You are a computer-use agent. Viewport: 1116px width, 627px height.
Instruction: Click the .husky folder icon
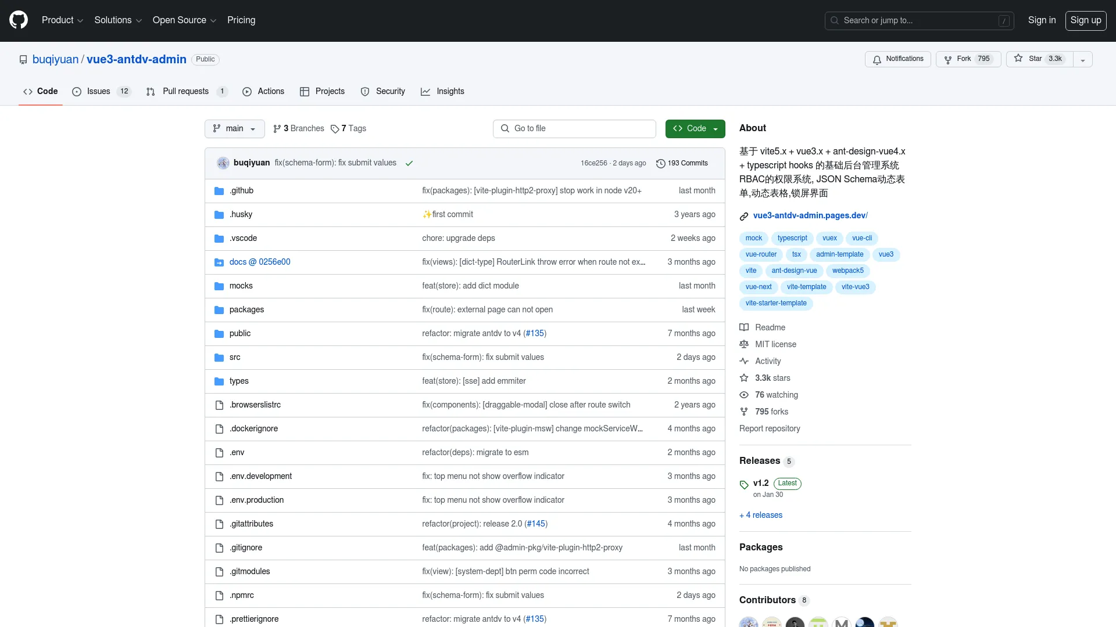coord(219,215)
